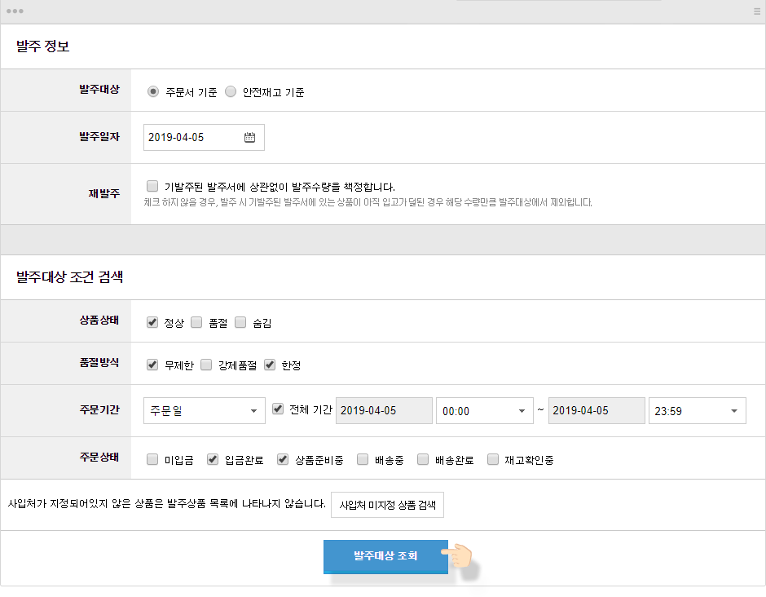Check the 배송완료 order status checkbox
766x597 pixels.
423,459
